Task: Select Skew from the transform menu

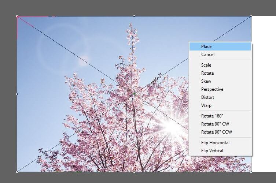Action: 220,81
